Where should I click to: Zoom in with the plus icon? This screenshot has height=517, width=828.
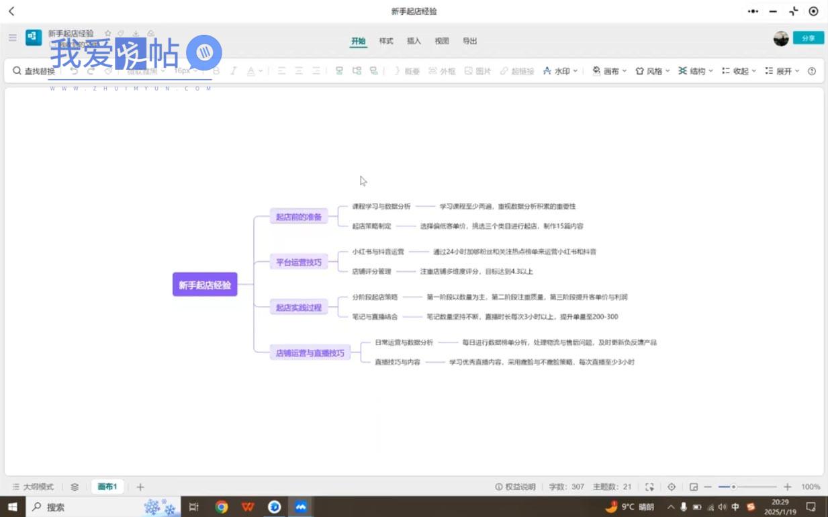click(x=788, y=487)
